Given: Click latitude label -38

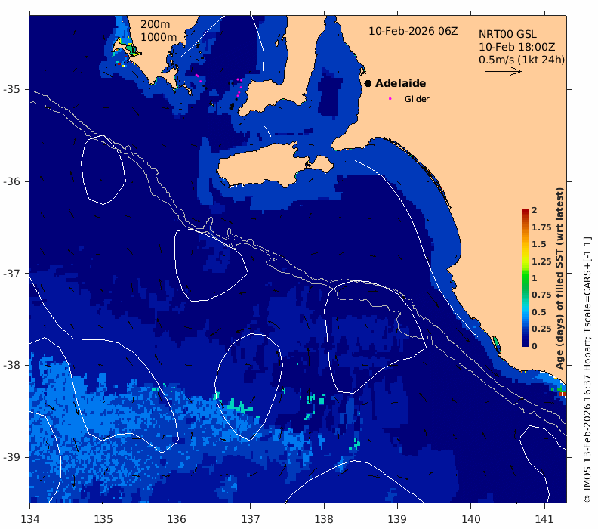Looking at the screenshot, I should pos(11,365).
